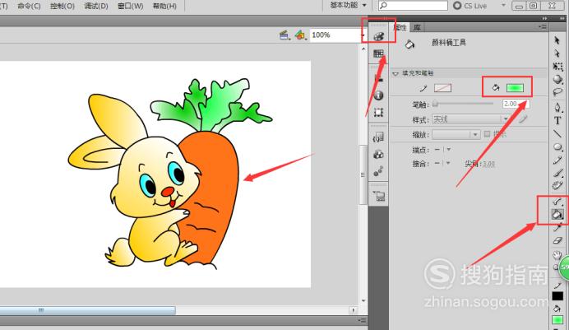The height and width of the screenshot is (330, 569).
Task: Select the Lasso tool
Action: 557,92
